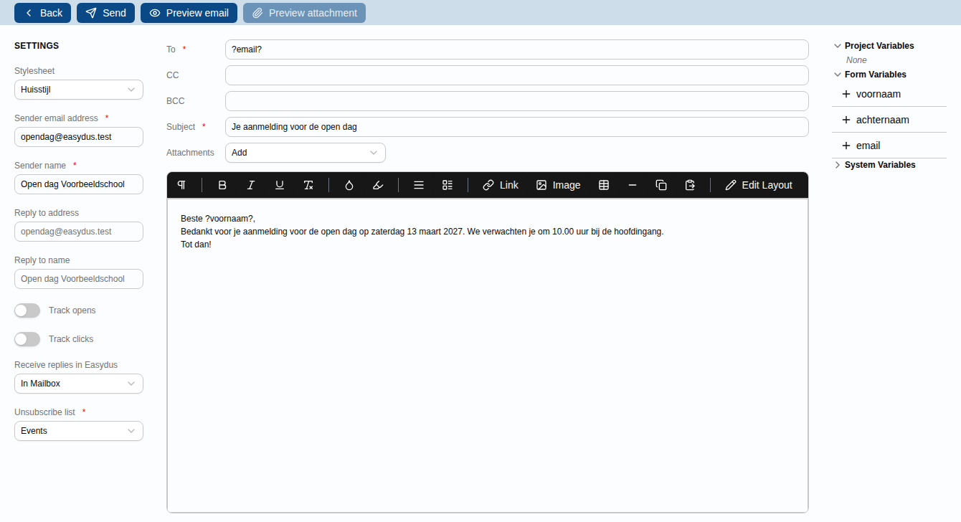Screen dimensions: 961x522
Task: Add the voornaam variable with plus icon
Action: pos(846,94)
